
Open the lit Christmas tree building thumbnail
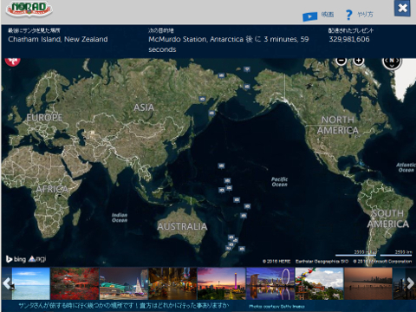coord(124,283)
